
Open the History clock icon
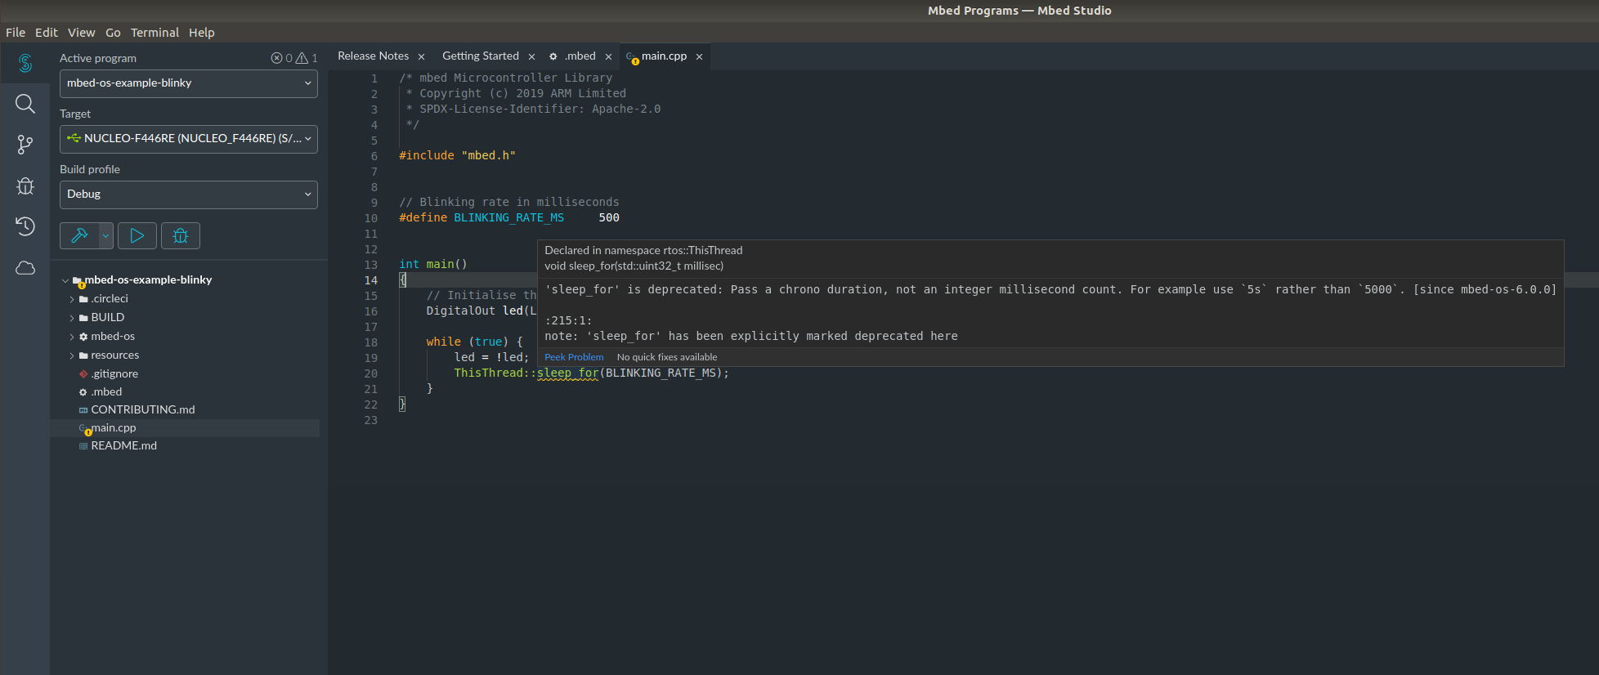tap(25, 226)
